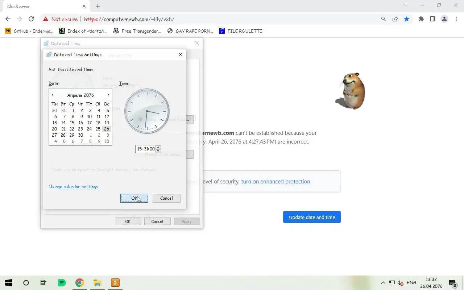The height and width of the screenshot is (290, 464).
Task: Click the muted volume tray icon
Action: click(x=401, y=283)
